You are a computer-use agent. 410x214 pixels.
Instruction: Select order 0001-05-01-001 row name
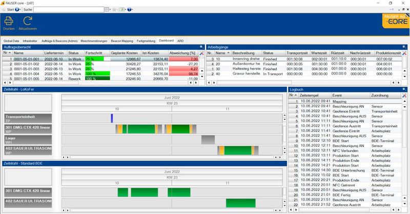(27, 59)
